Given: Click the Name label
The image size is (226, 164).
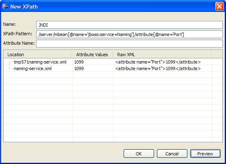Looking at the screenshot, I should (x=9, y=24).
